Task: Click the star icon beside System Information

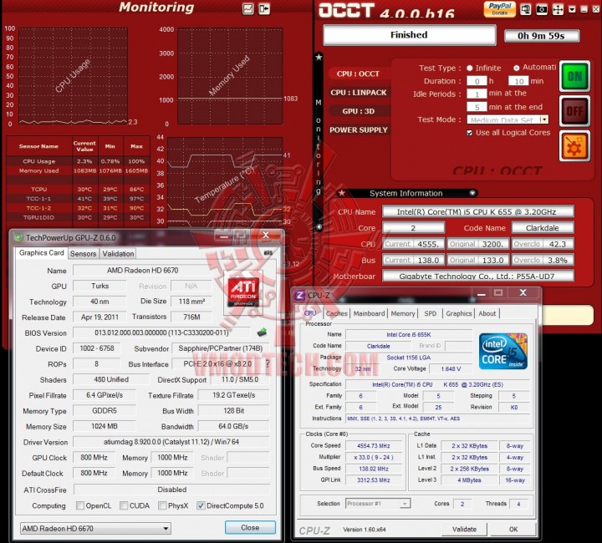Action: click(x=342, y=193)
